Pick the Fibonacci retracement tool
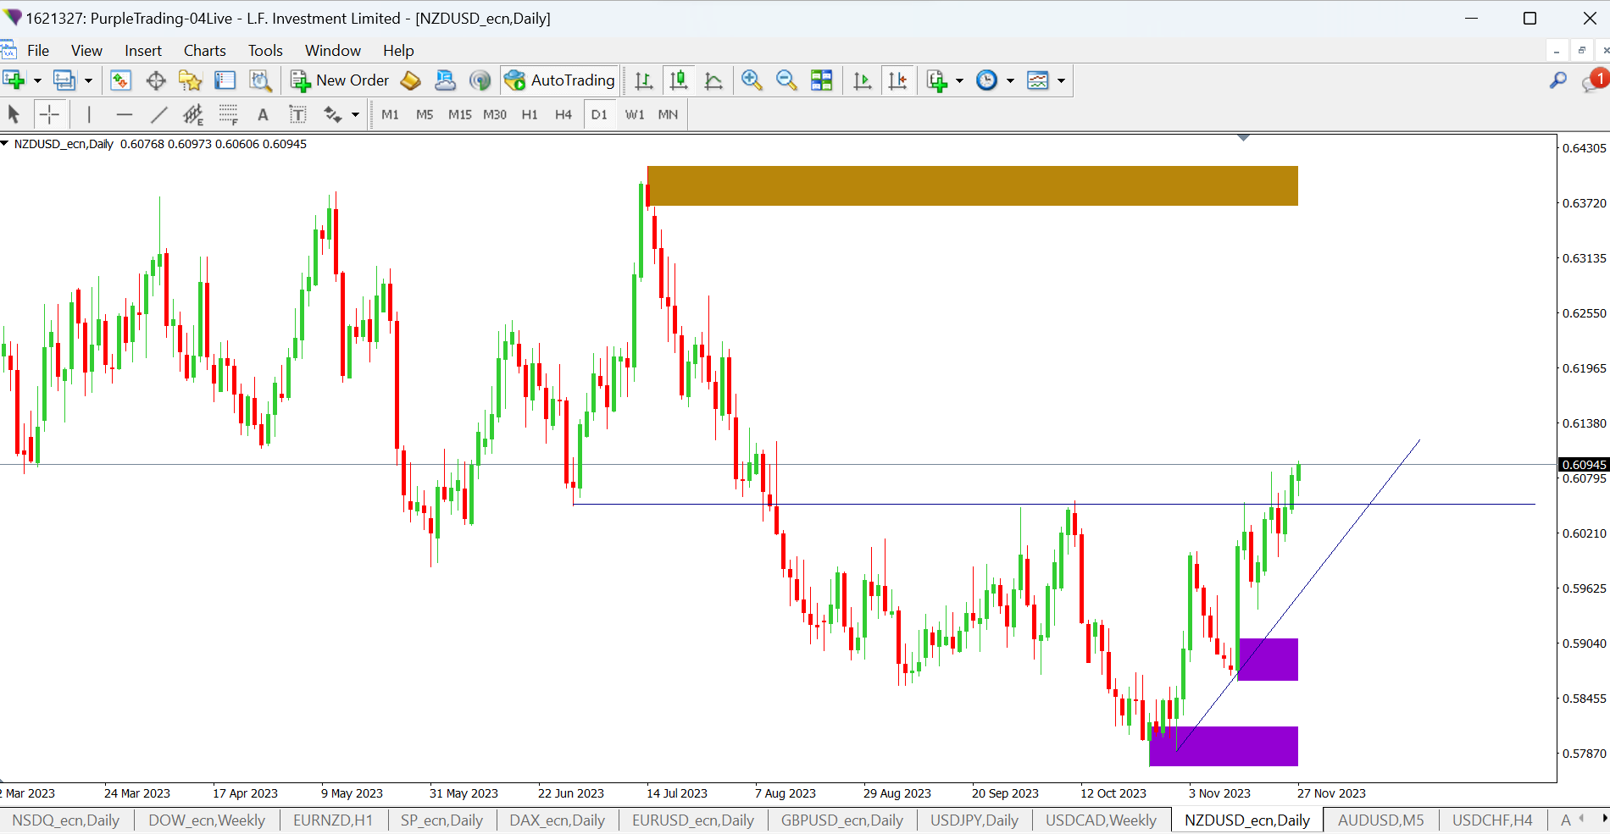This screenshot has height=834, width=1610. pyautogui.click(x=228, y=114)
